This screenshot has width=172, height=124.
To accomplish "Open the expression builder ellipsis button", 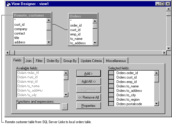I will click(65, 107).
